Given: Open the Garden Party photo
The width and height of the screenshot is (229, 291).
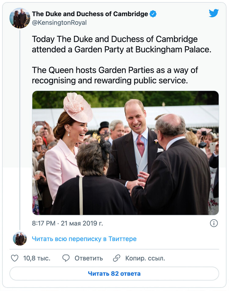Looking at the screenshot, I should click(x=125, y=153).
